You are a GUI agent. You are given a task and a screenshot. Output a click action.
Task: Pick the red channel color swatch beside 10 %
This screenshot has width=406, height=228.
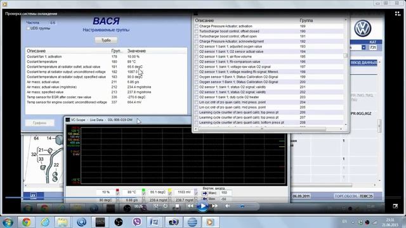coord(117,190)
